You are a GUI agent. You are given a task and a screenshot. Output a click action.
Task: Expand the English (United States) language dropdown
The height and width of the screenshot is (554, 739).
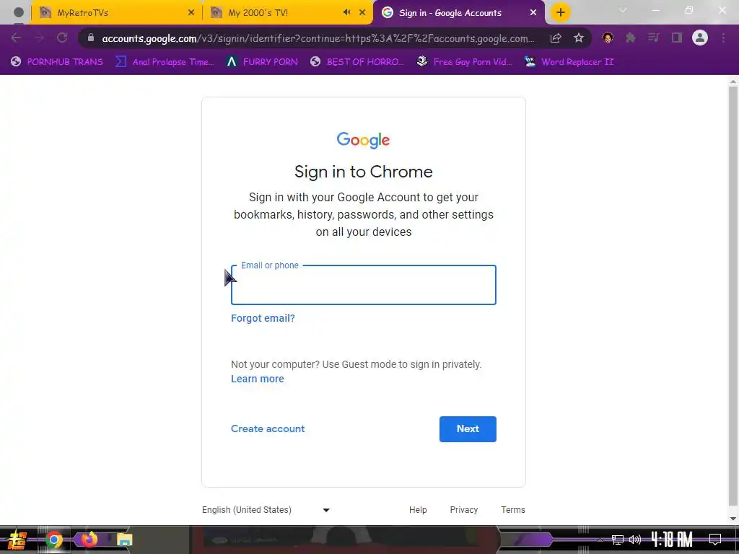(x=266, y=510)
